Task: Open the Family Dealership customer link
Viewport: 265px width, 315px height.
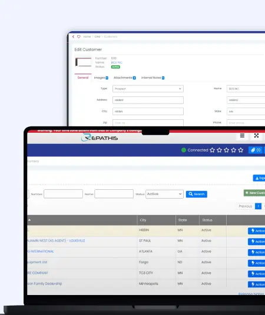Action: tap(45, 284)
